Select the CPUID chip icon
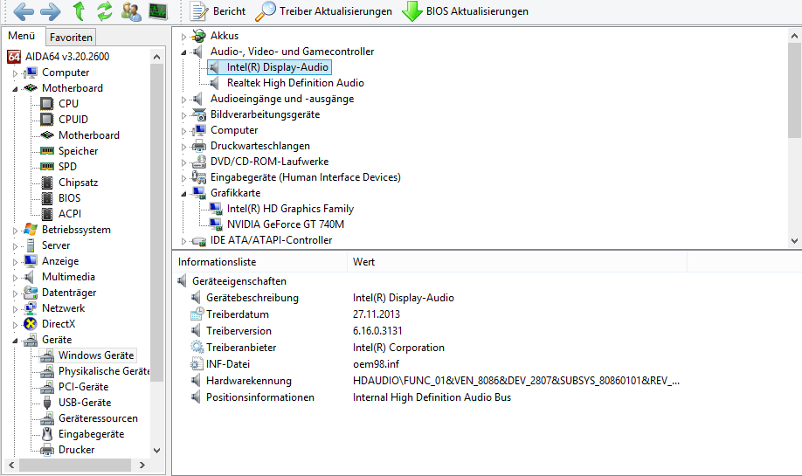Screen dimensions: 802x476 click(47, 119)
